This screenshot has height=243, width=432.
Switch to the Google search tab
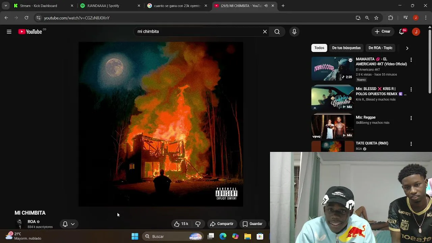pyautogui.click(x=177, y=6)
